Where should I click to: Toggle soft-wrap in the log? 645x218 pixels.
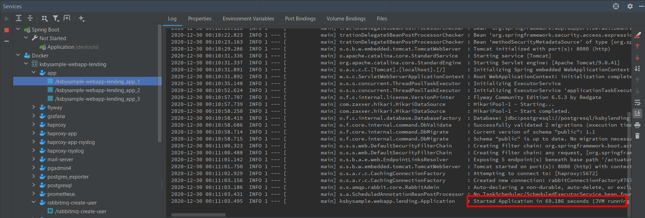(637, 102)
